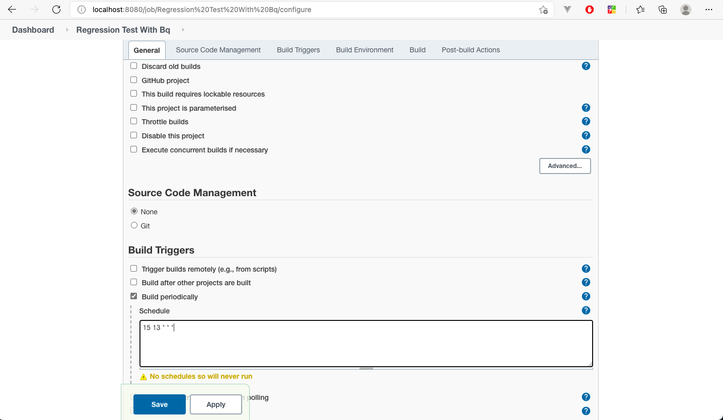Open the favorites list icon
This screenshot has height=420, width=723.
point(640,10)
